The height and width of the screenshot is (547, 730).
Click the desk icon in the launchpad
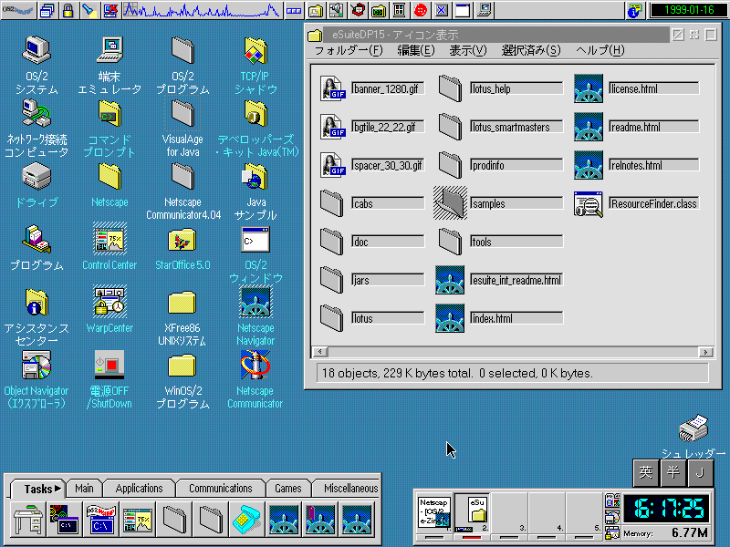(28, 519)
